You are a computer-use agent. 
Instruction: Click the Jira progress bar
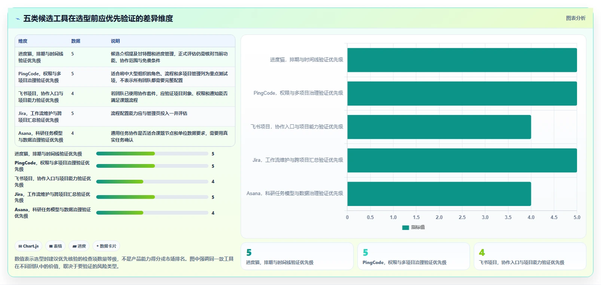point(152,197)
